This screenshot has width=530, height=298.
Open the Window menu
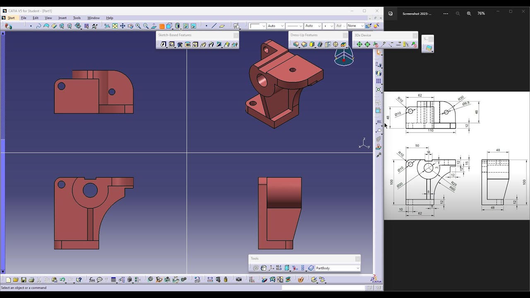pos(94,18)
